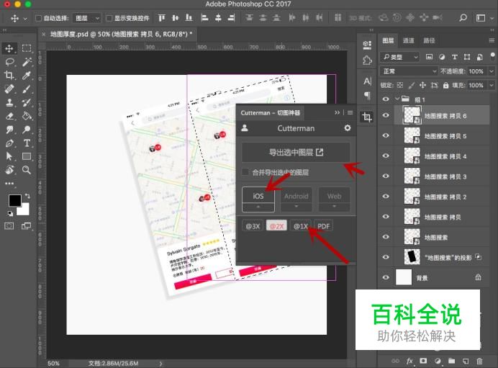The height and width of the screenshot is (368, 498).
Task: Lock all with the padlock icon
Action: point(446,85)
